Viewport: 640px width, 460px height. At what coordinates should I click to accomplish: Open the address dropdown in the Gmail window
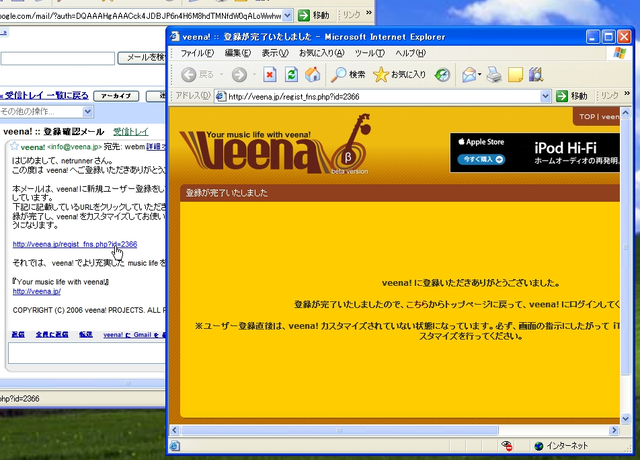[x=287, y=15]
